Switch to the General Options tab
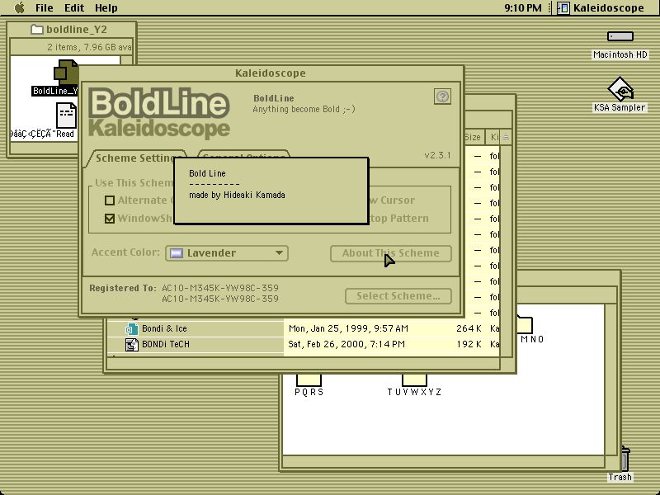Screen dimensions: 660x495 click(243, 154)
